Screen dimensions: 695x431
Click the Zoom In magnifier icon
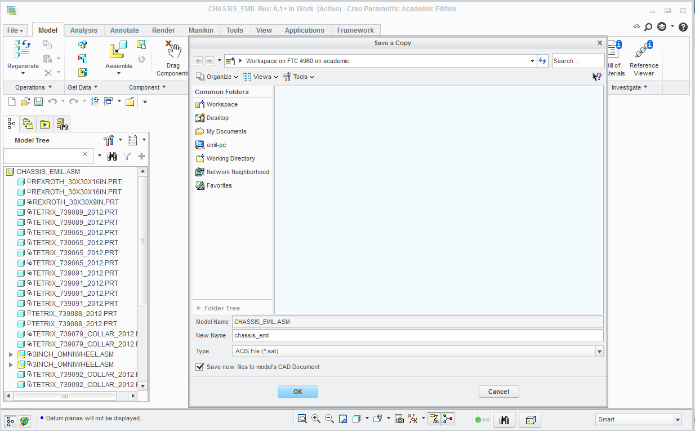click(316, 419)
